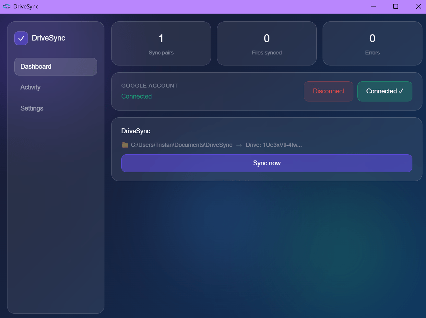The height and width of the screenshot is (318, 426).
Task: Minimize the DriveSync window
Action: coord(373,6)
